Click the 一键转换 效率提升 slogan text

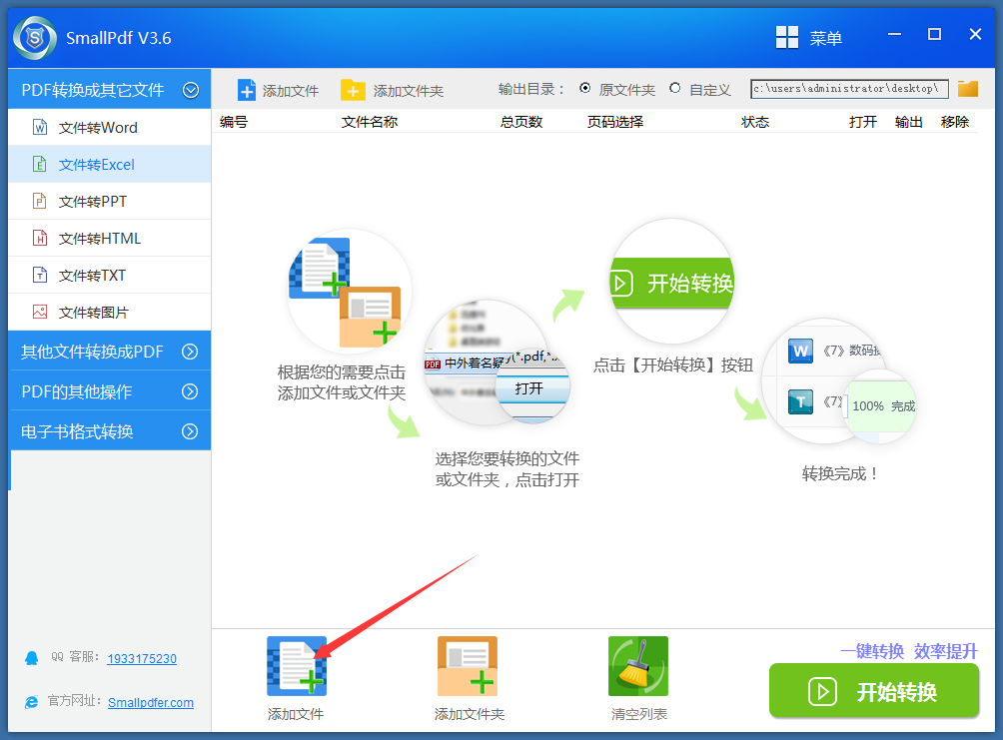(909, 651)
